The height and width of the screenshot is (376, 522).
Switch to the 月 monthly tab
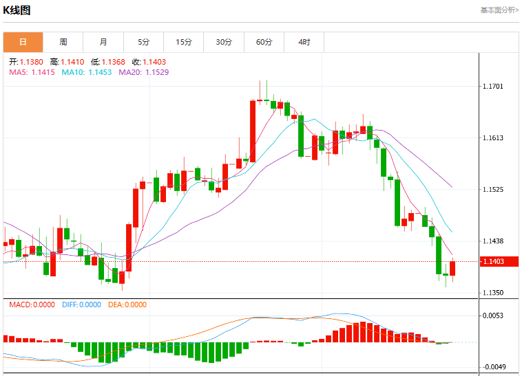tap(103, 42)
